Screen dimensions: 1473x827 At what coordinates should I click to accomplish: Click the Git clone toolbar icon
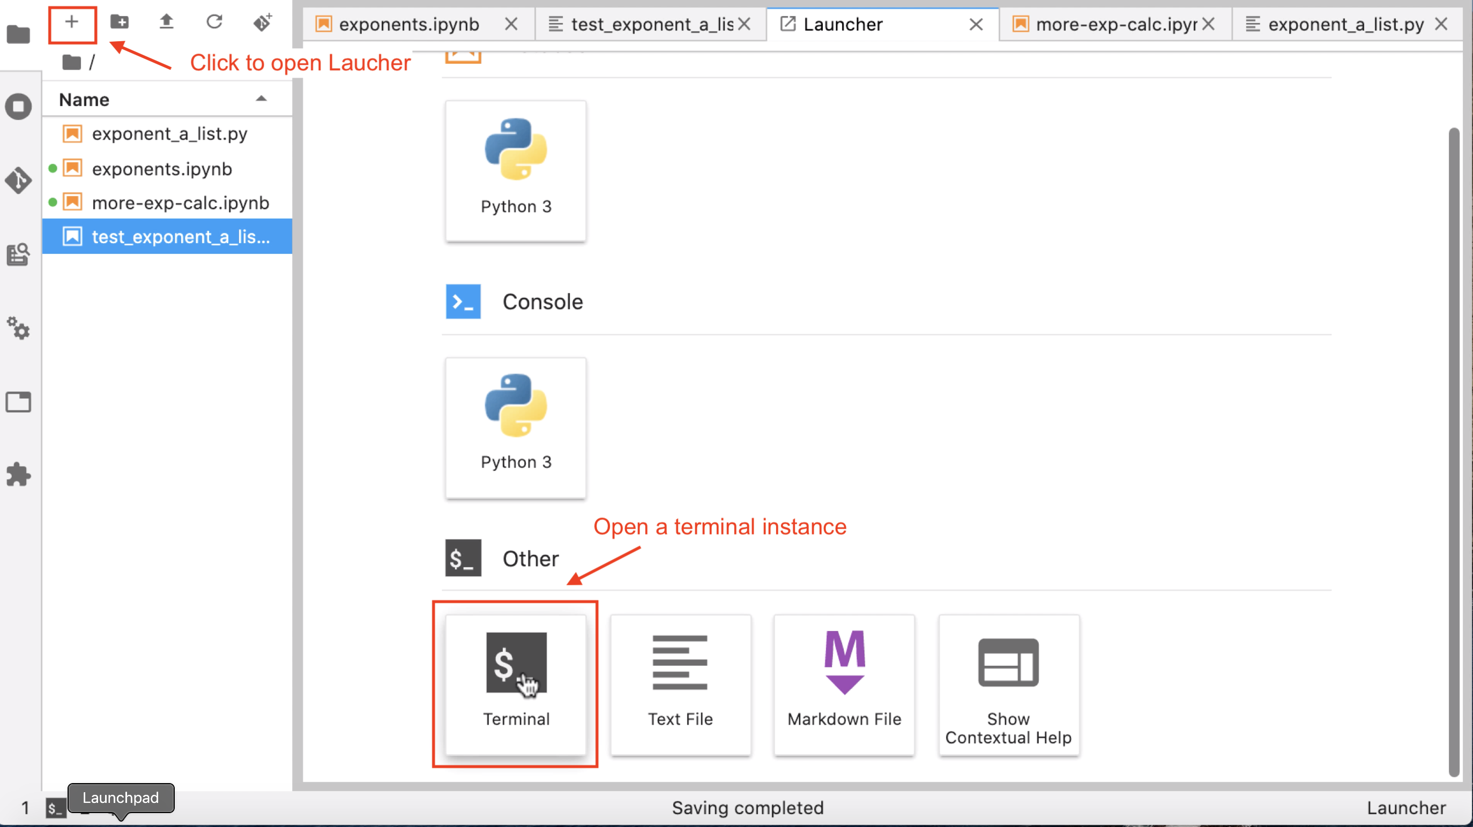point(263,22)
